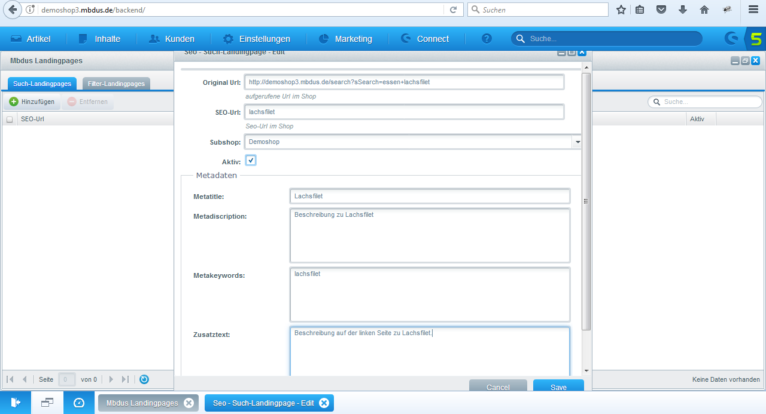Reload page using browser refresh icon

pyautogui.click(x=453, y=10)
